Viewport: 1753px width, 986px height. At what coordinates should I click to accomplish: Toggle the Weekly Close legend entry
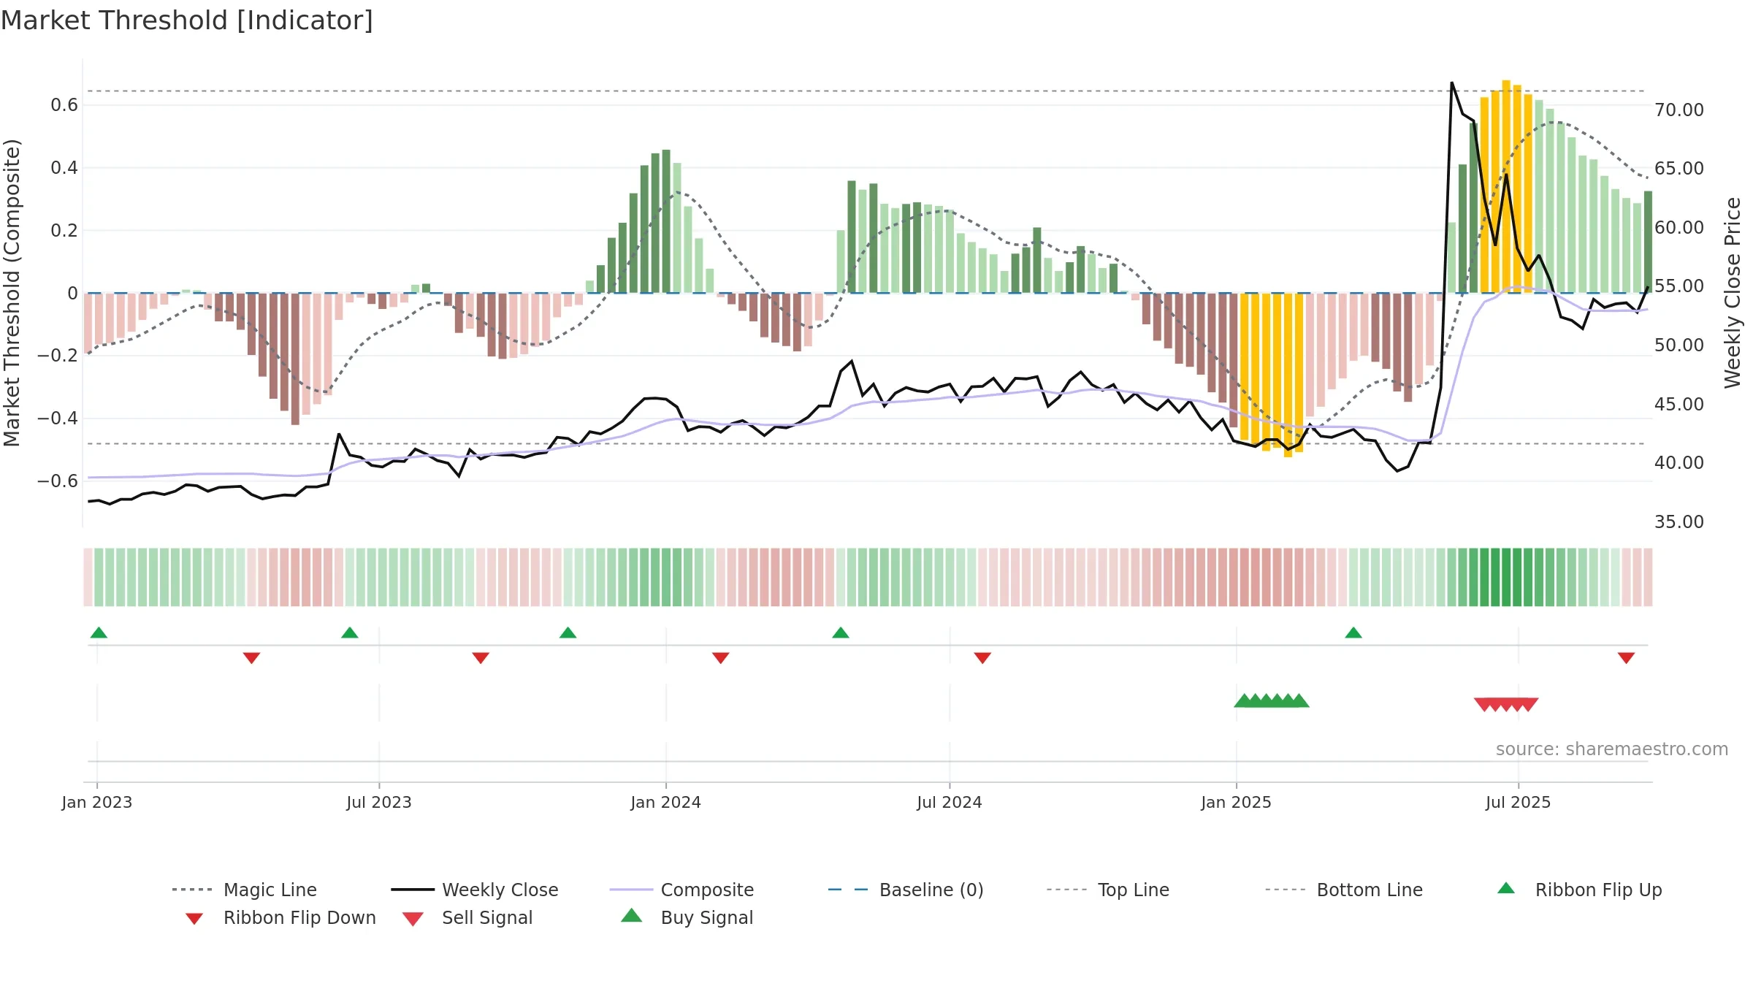point(475,890)
